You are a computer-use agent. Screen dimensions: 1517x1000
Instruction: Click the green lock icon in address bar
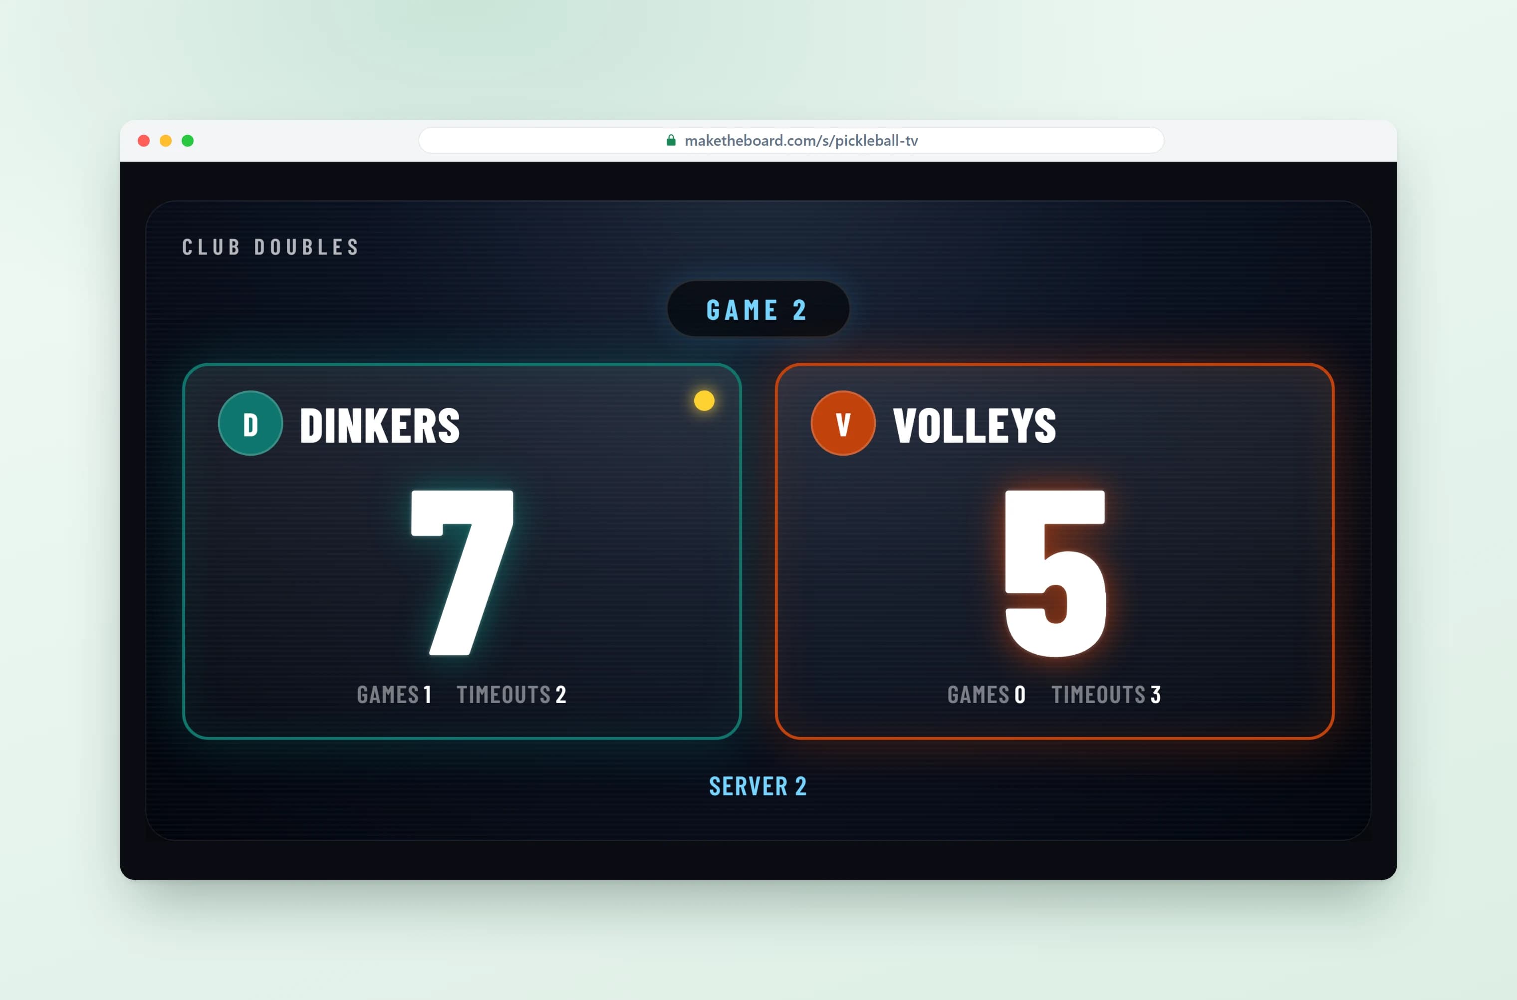671,140
